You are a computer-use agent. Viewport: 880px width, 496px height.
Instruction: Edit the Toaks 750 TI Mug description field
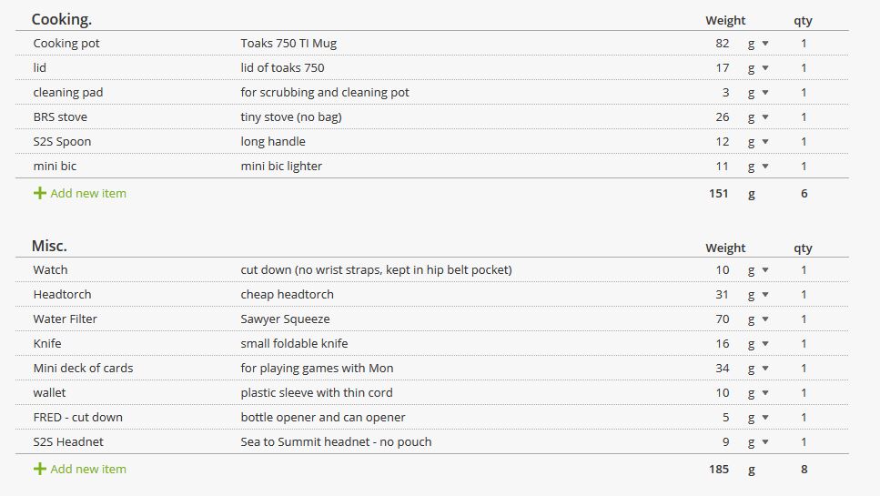tap(288, 43)
